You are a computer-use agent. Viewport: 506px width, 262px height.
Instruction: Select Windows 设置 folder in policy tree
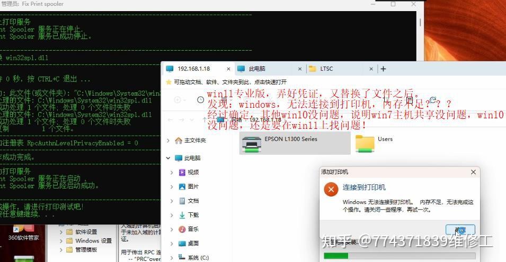(90, 241)
